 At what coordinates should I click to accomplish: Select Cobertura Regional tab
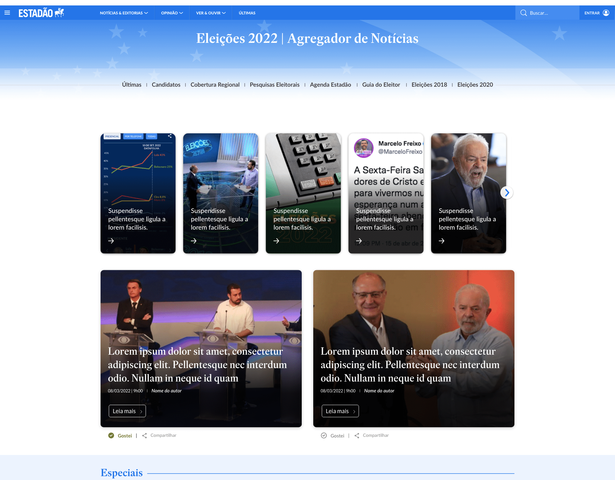[x=215, y=85]
